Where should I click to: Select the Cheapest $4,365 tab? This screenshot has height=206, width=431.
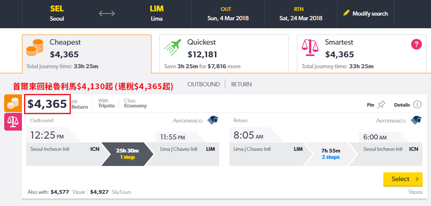pos(86,54)
